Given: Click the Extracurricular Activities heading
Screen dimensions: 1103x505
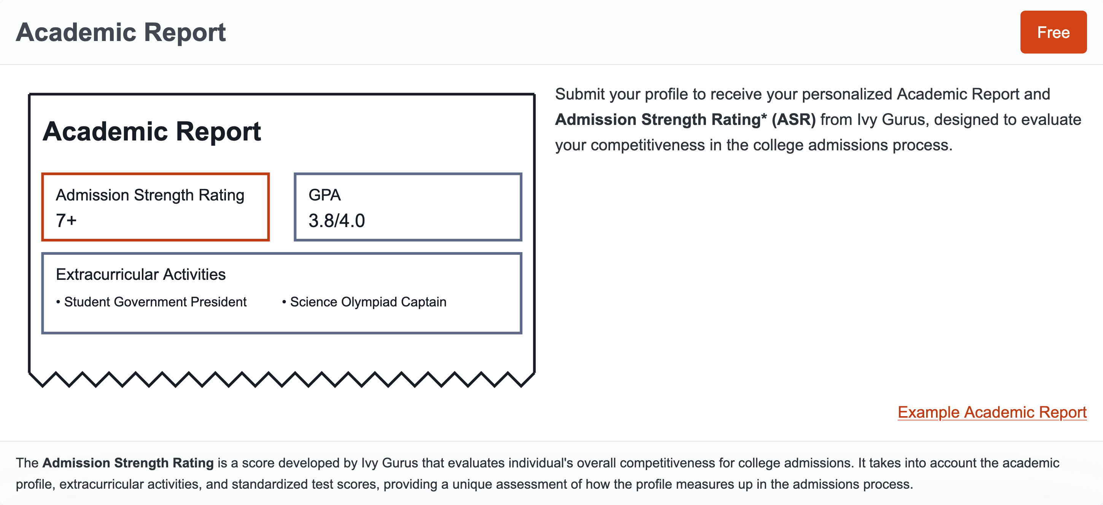Looking at the screenshot, I should [140, 275].
